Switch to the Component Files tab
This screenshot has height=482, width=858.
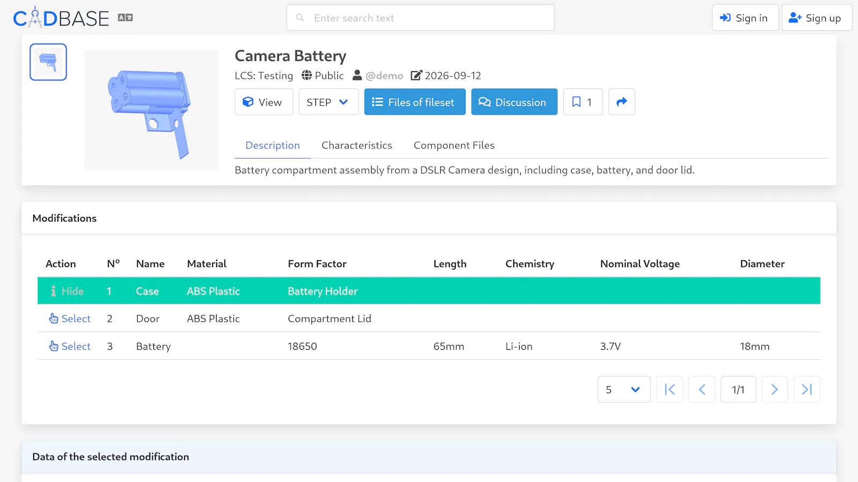[454, 145]
